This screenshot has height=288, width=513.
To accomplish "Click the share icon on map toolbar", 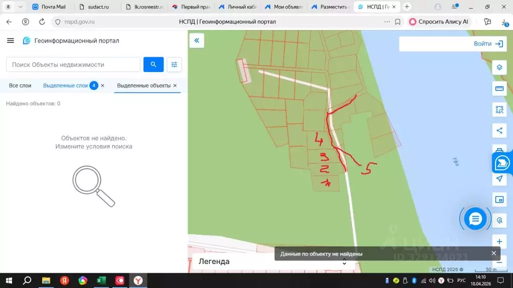I will click(x=499, y=130).
